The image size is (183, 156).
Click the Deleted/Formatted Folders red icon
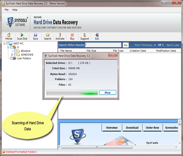(3, 152)
